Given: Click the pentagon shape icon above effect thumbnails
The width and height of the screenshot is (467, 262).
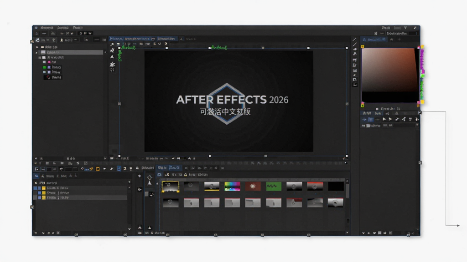Looking at the screenshot, I should (x=150, y=177).
